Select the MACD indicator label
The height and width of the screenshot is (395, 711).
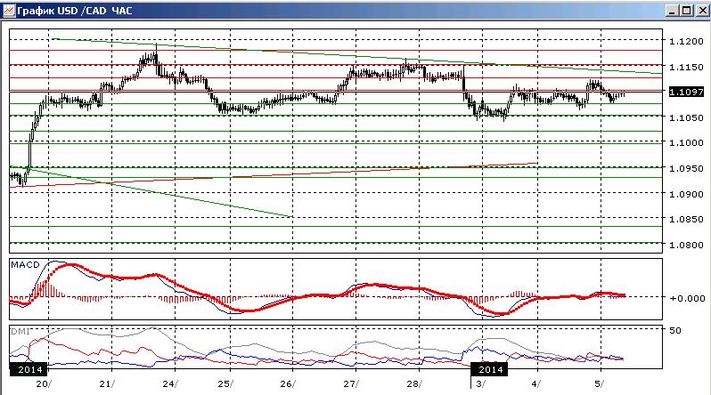[25, 264]
